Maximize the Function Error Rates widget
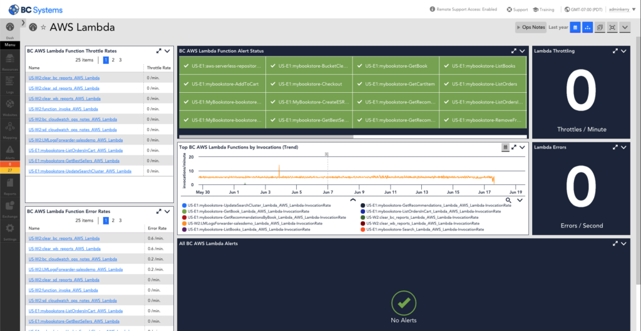 point(158,211)
